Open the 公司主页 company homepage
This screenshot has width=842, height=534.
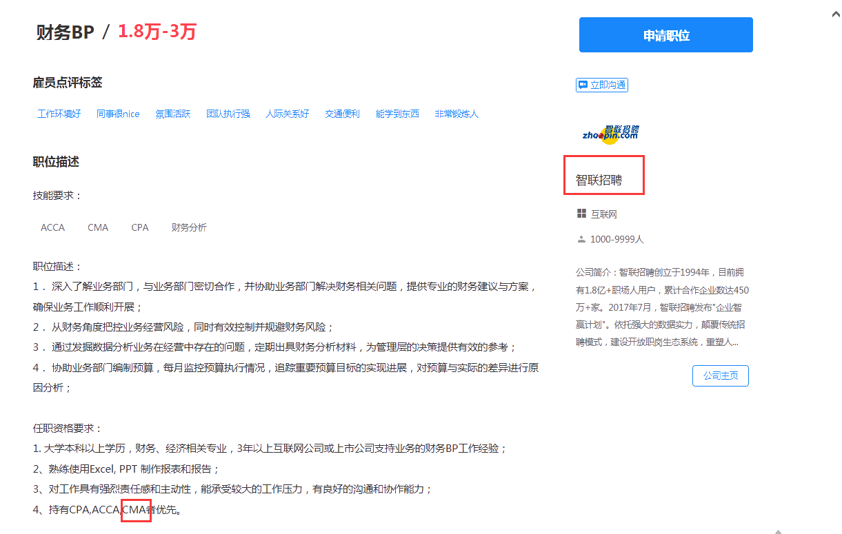720,376
